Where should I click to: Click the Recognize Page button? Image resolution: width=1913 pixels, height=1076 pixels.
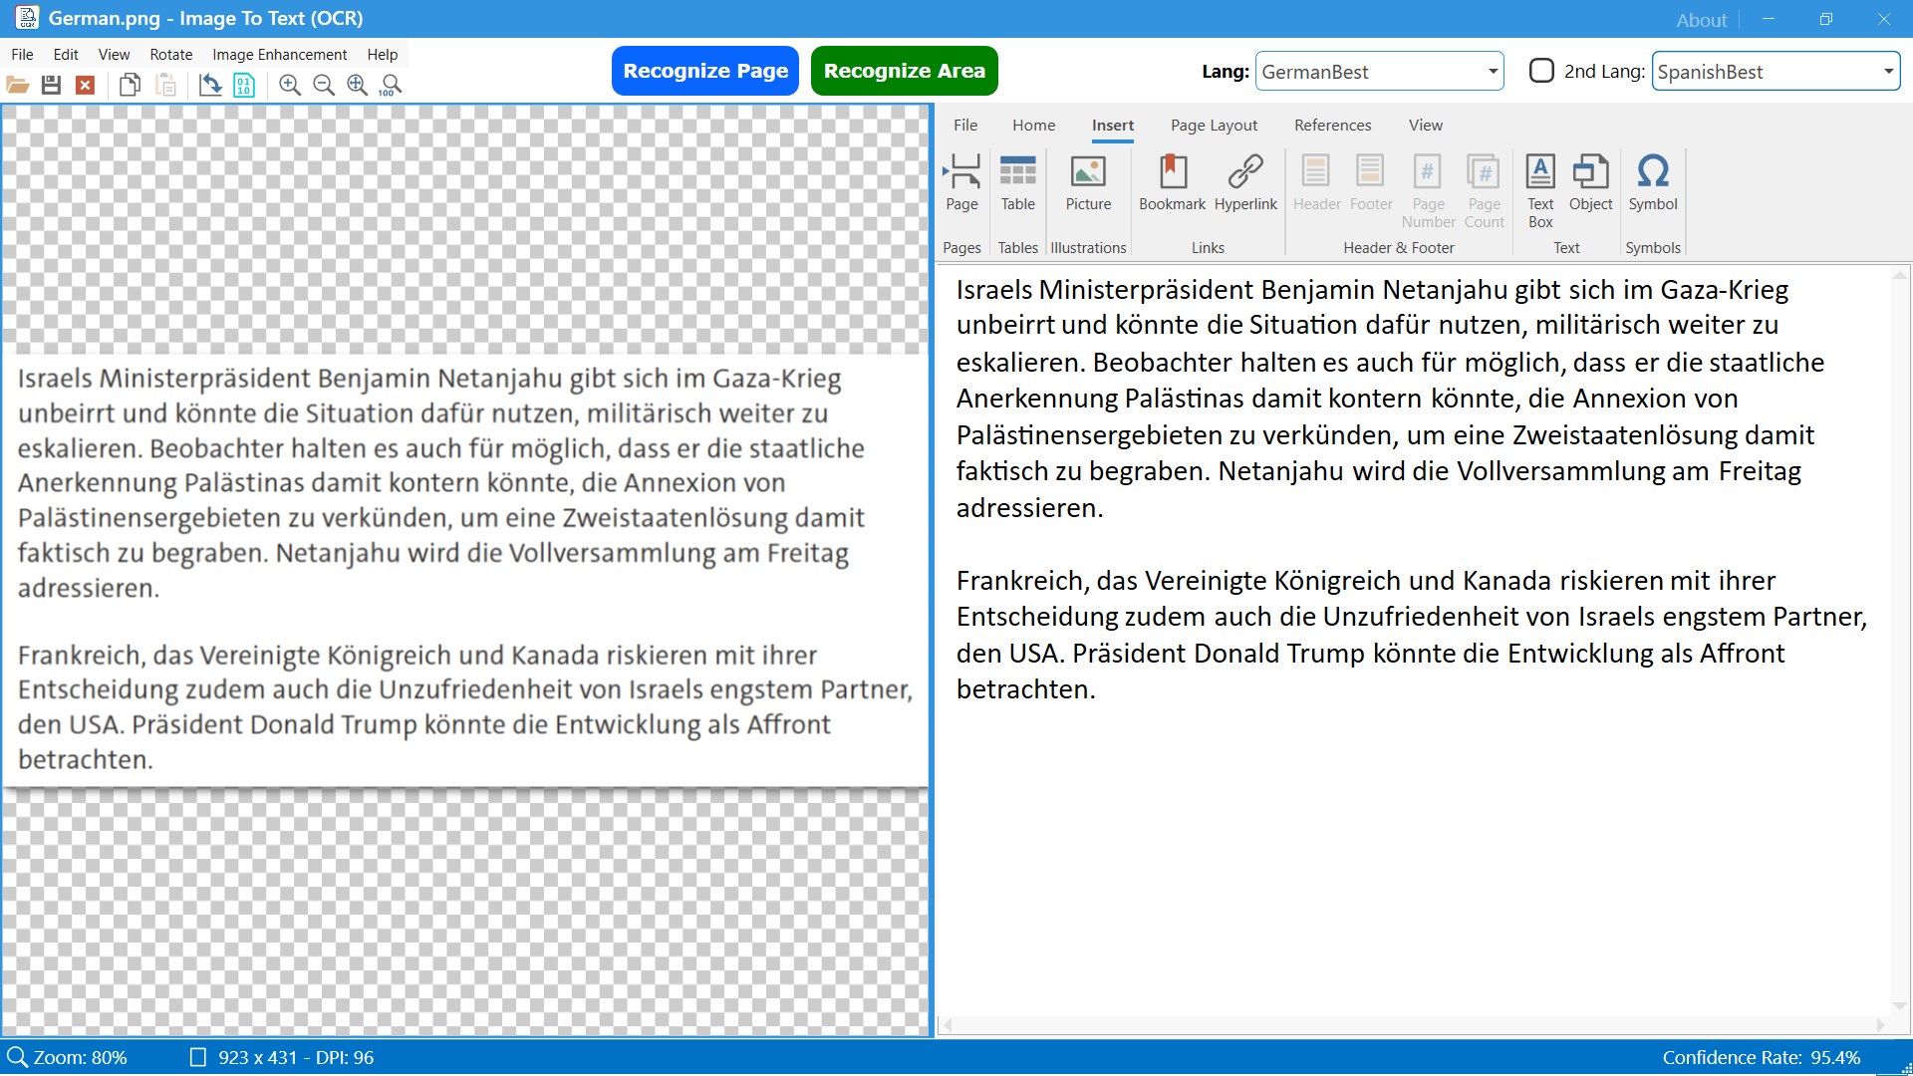click(705, 71)
